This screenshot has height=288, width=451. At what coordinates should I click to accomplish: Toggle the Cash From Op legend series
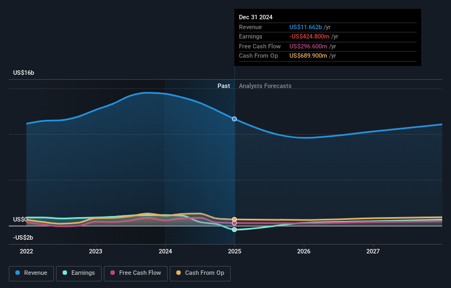click(x=200, y=273)
